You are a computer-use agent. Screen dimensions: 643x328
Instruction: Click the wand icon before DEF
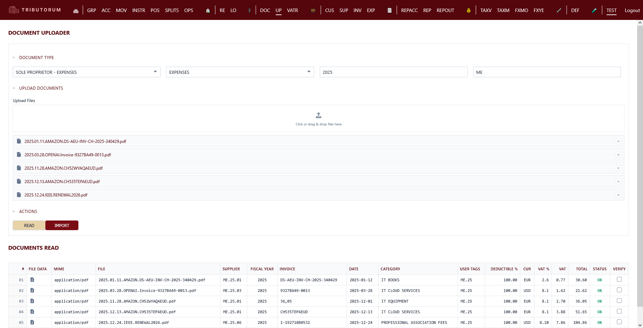click(x=559, y=10)
